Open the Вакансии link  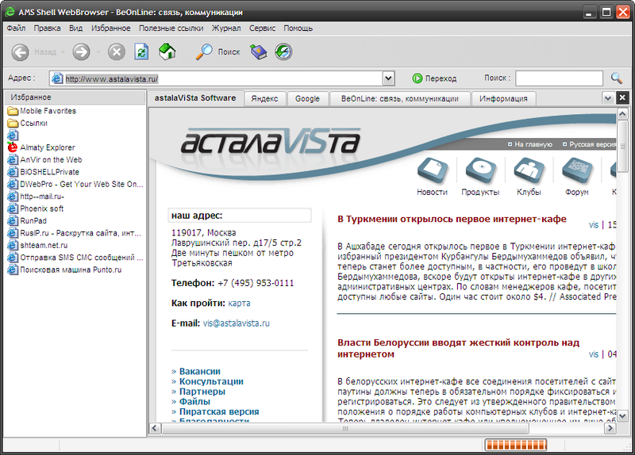pos(200,371)
